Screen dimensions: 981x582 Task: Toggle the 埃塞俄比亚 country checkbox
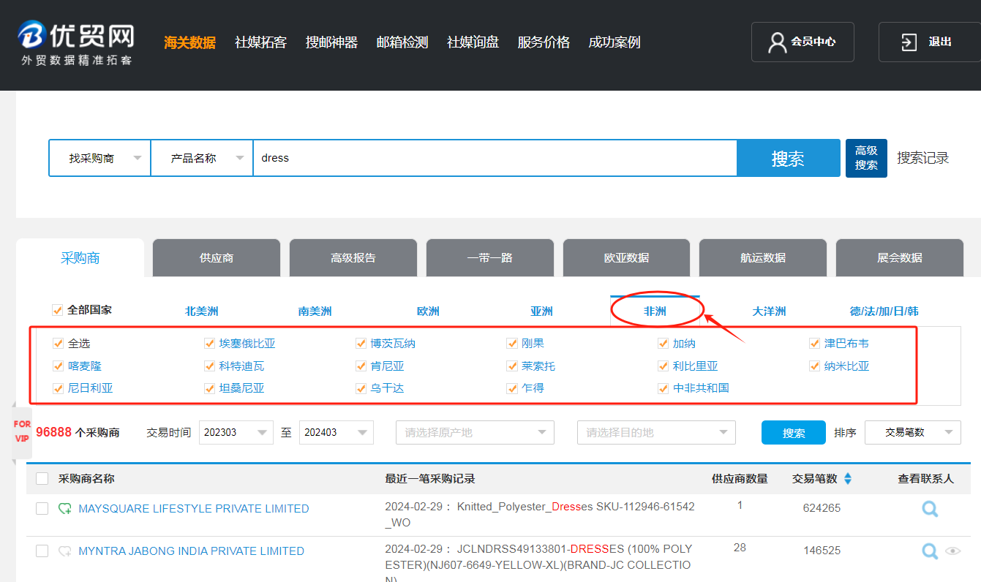point(210,344)
